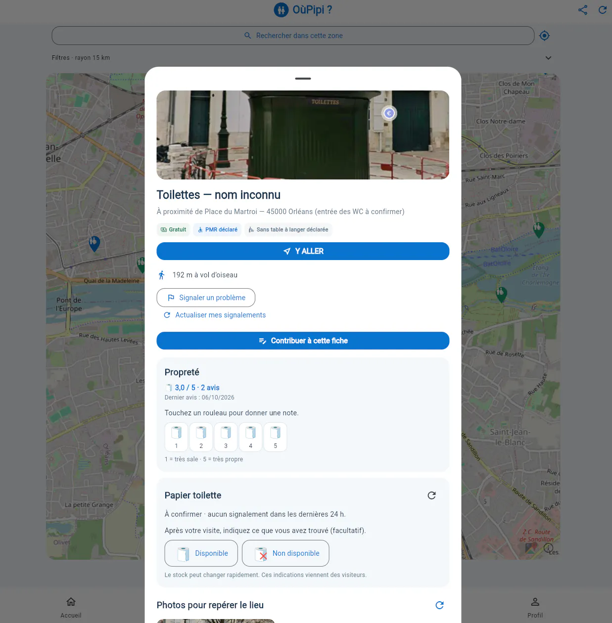Click the OùPipi ? app logo
Viewport: 612px width, 623px height.
303,10
